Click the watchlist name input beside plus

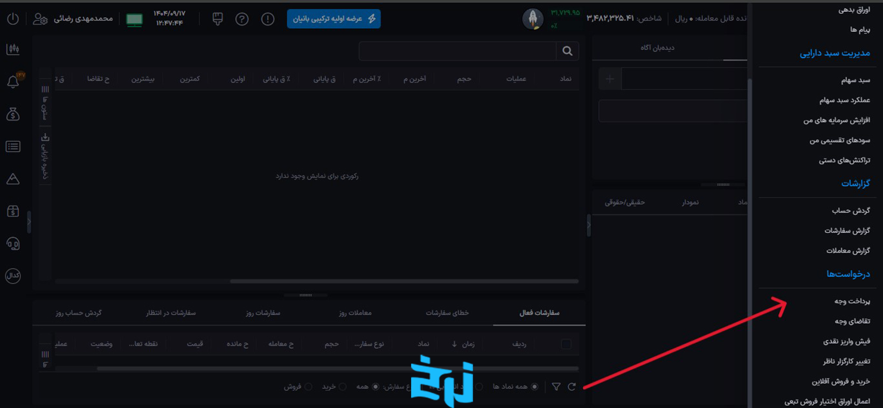684,79
